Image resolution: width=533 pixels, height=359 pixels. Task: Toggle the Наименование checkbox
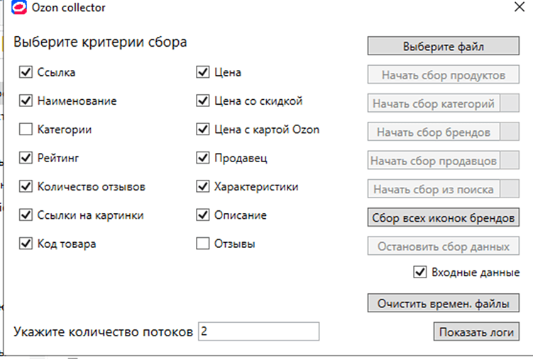(26, 101)
